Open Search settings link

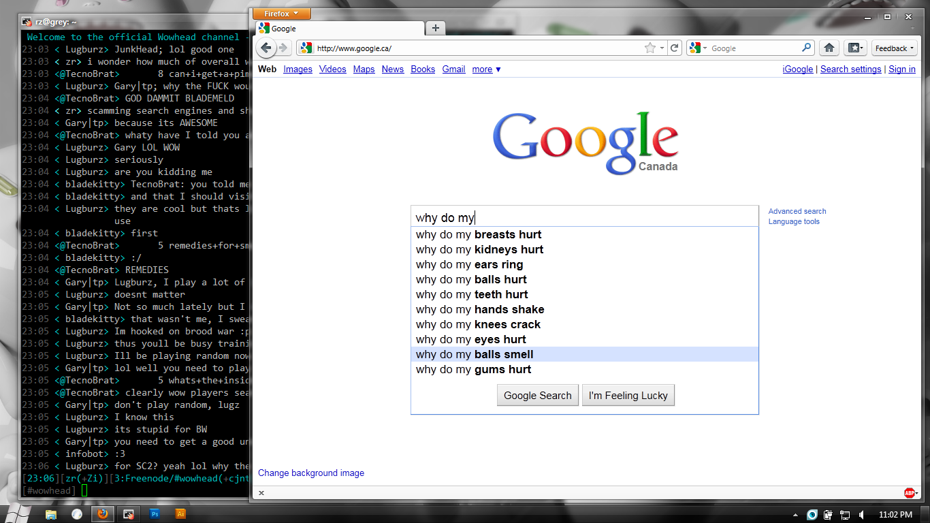pos(850,69)
